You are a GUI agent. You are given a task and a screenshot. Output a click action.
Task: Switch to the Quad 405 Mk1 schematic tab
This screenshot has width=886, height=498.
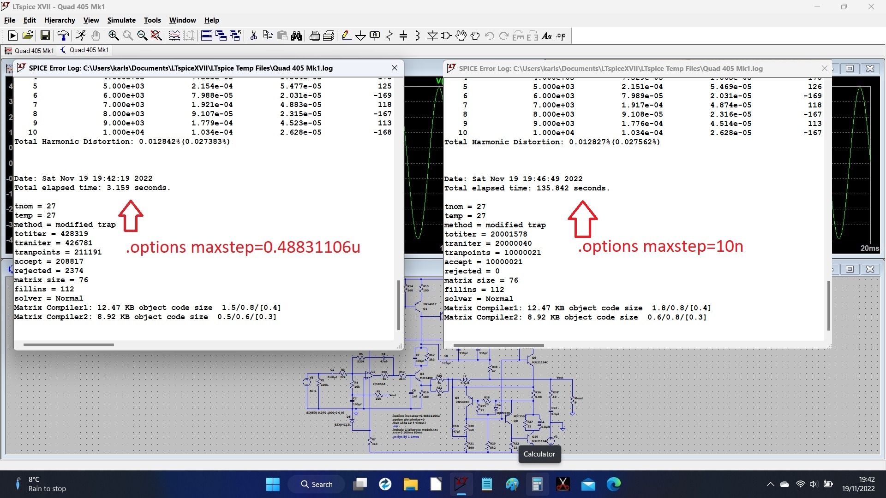click(85, 50)
